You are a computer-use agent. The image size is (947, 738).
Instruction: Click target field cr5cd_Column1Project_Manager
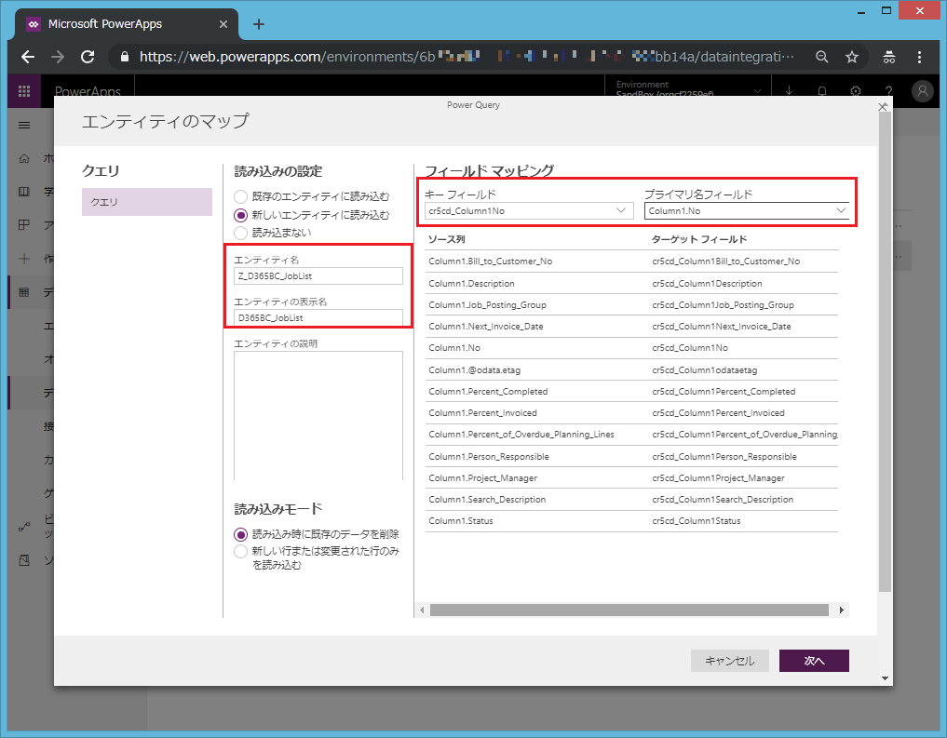718,478
